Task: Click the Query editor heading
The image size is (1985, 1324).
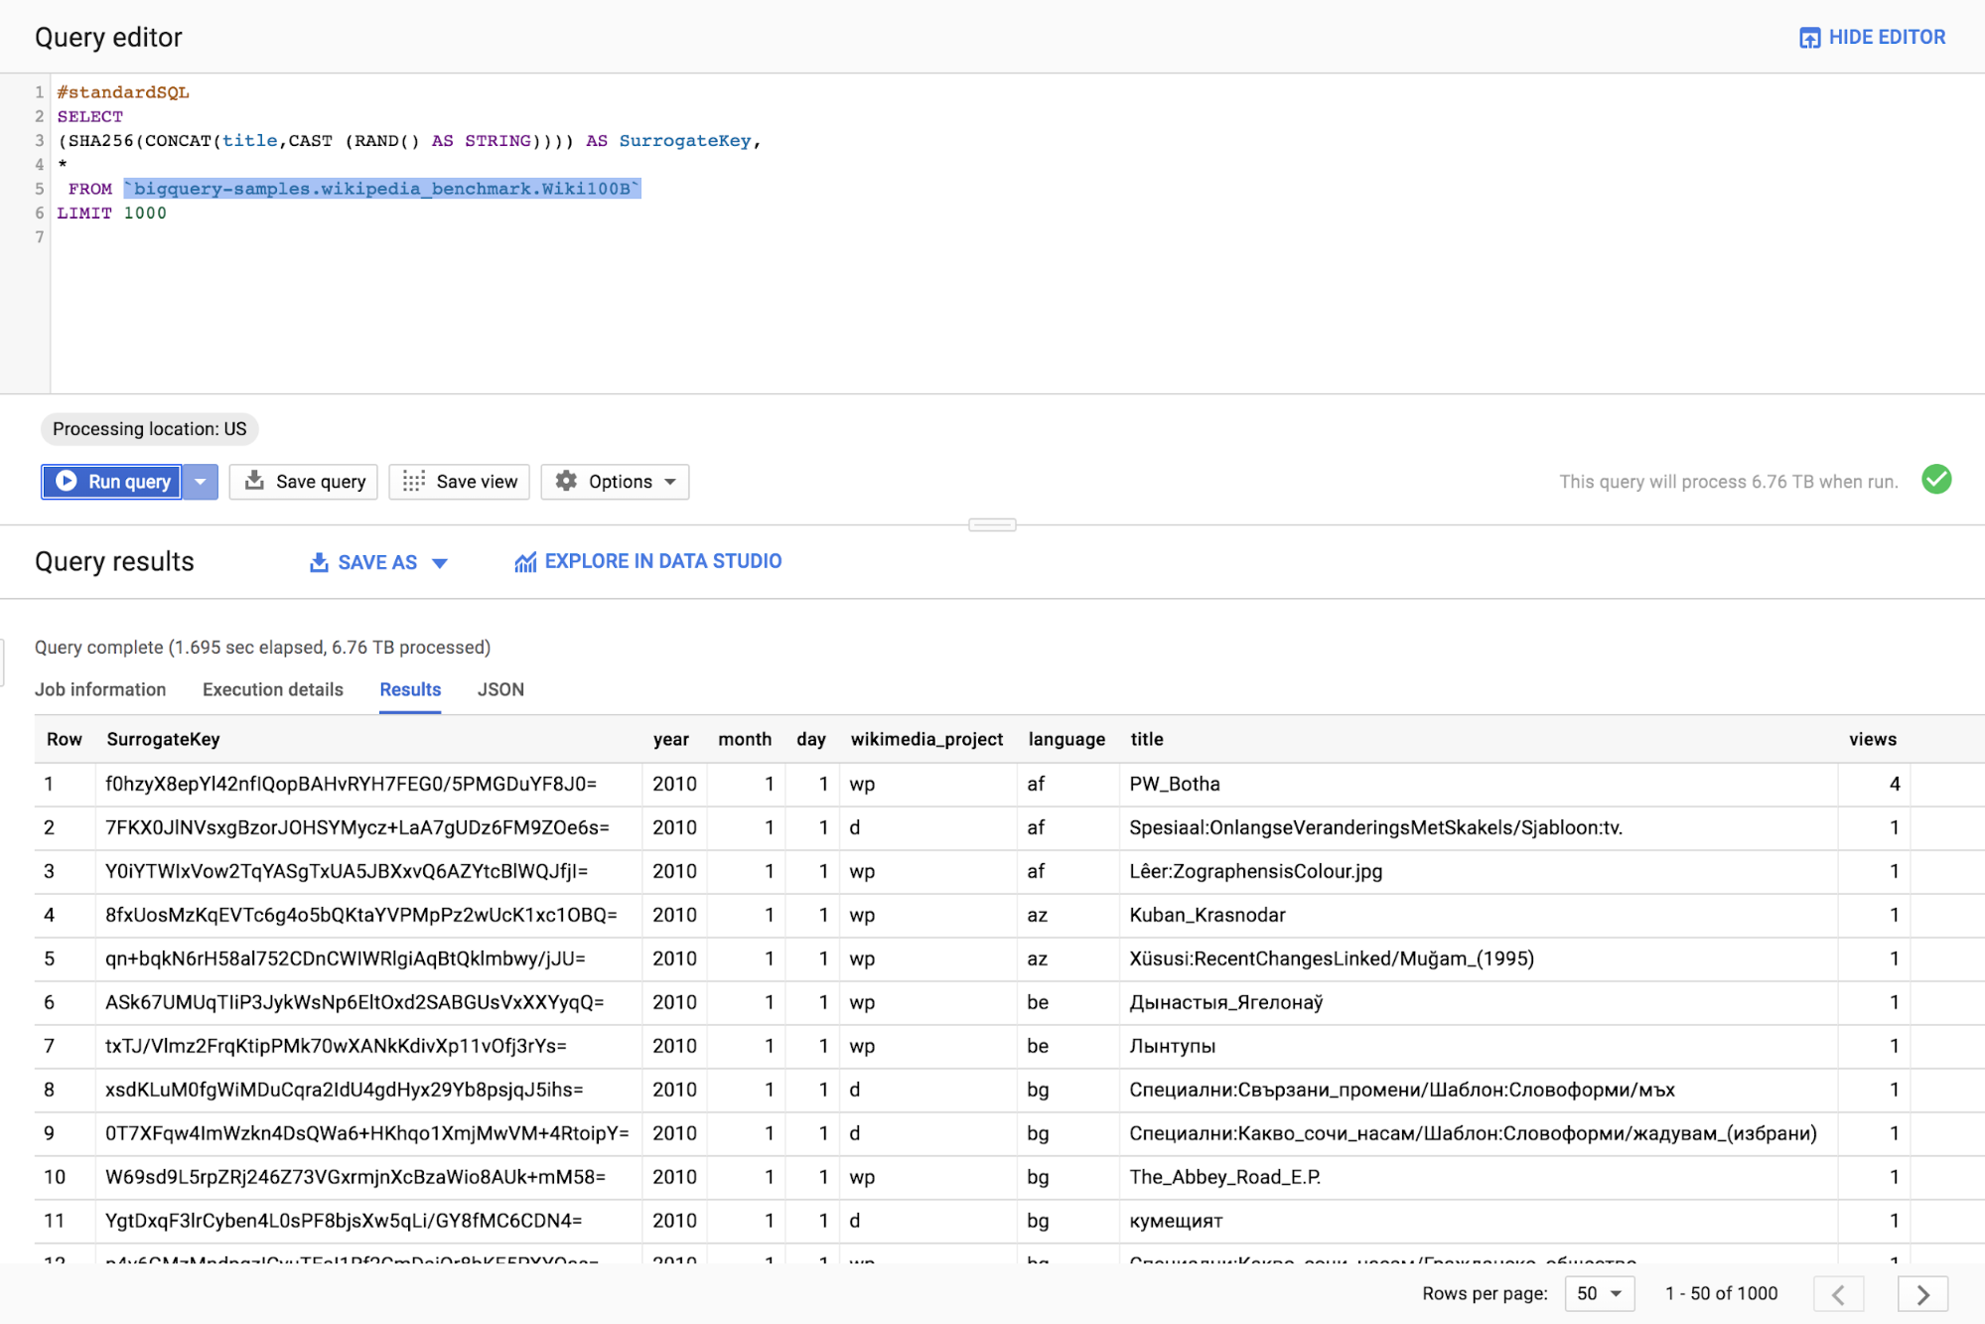Action: pos(108,38)
